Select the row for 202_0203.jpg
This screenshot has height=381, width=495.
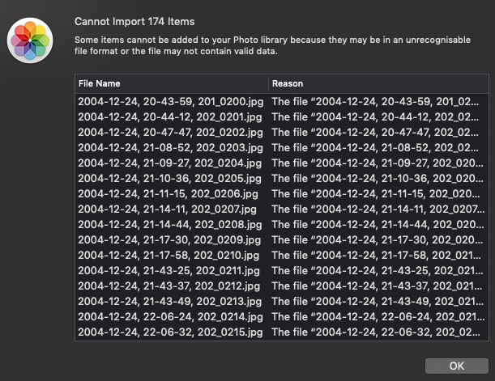[x=169, y=147]
